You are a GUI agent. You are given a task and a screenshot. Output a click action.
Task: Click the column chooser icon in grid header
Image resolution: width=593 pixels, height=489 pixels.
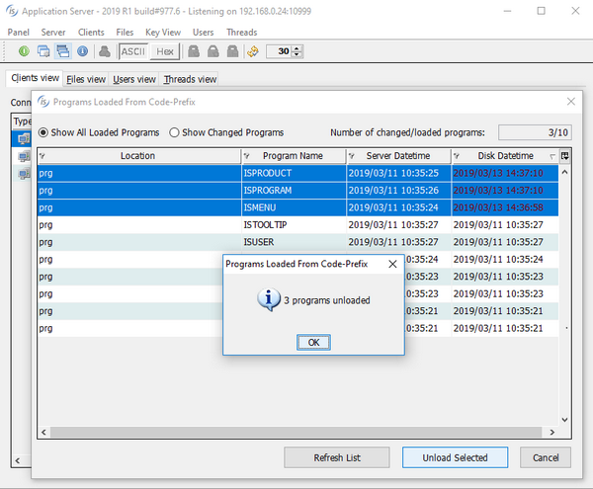(564, 156)
